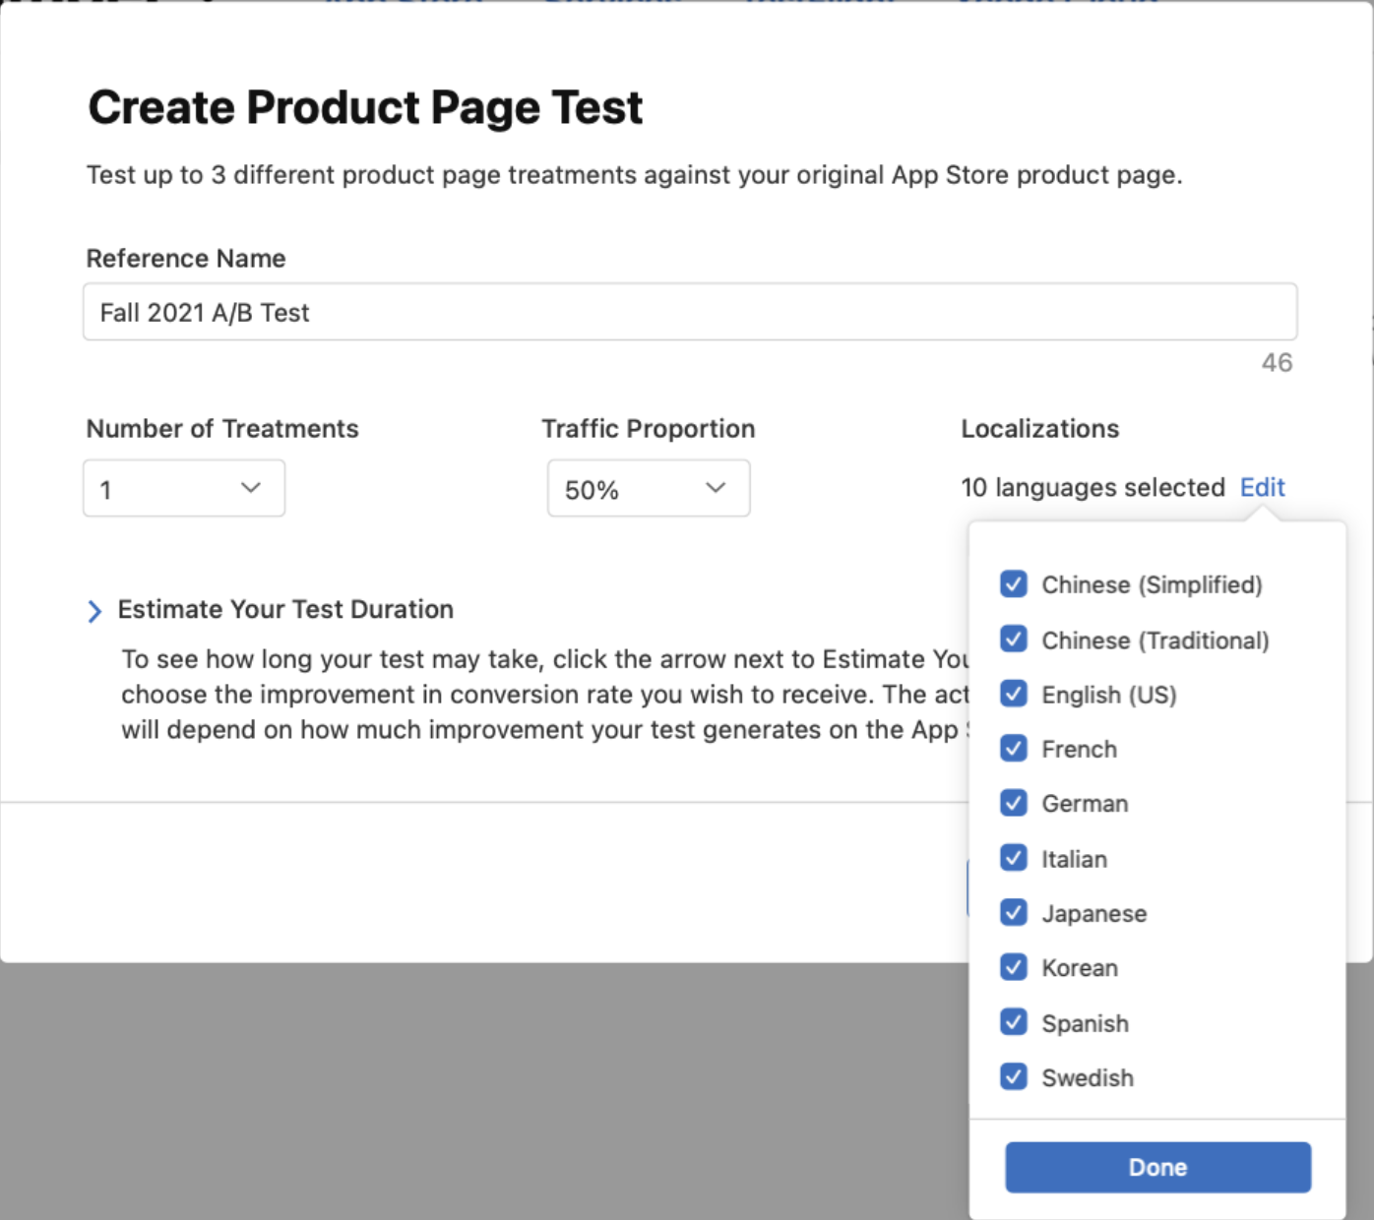Click inside the Reference Name field
Image resolution: width=1374 pixels, height=1220 pixels.
click(689, 312)
